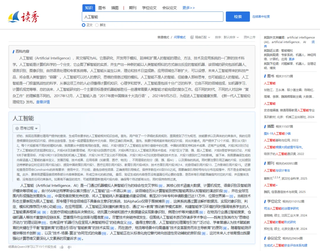Viewport: 320px width, 251px height.
Task: Click the blue 检索 search button
Action: [238, 17]
